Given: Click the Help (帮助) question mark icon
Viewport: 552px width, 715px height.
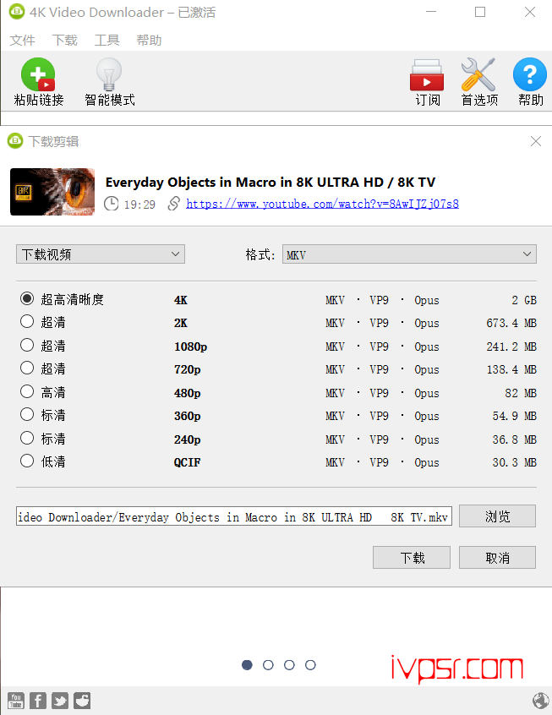Looking at the screenshot, I should pos(530,74).
